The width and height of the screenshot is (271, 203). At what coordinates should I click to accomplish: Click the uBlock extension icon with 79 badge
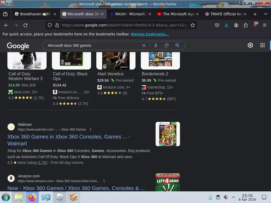coord(255,25)
